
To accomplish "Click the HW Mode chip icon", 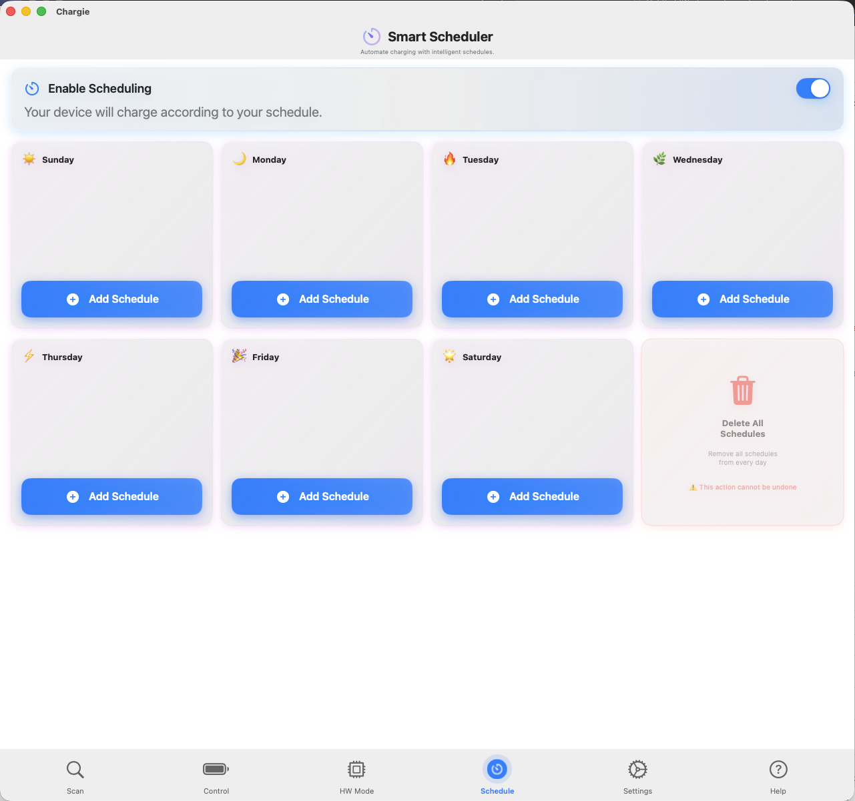I will tap(356, 768).
